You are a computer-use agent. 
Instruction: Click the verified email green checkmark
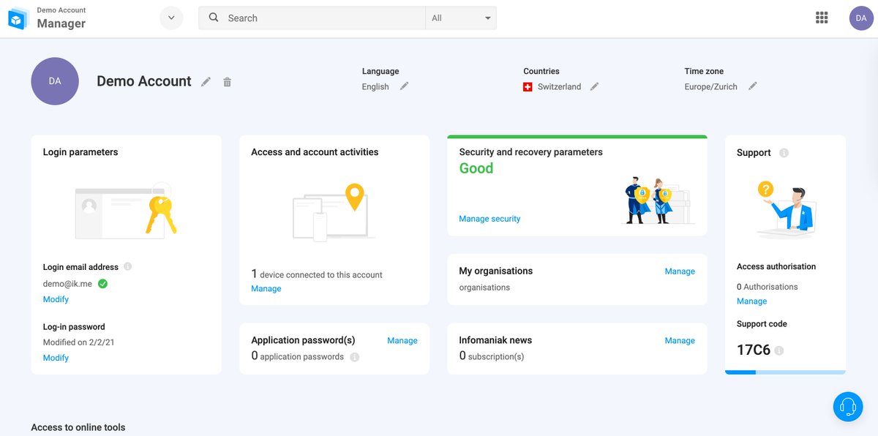click(x=102, y=283)
